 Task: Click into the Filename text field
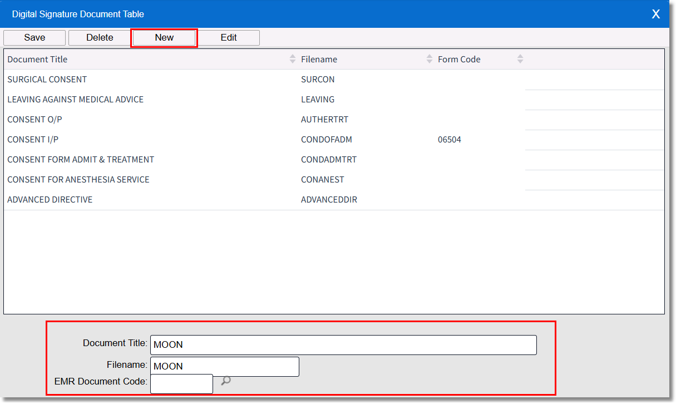[x=224, y=367]
